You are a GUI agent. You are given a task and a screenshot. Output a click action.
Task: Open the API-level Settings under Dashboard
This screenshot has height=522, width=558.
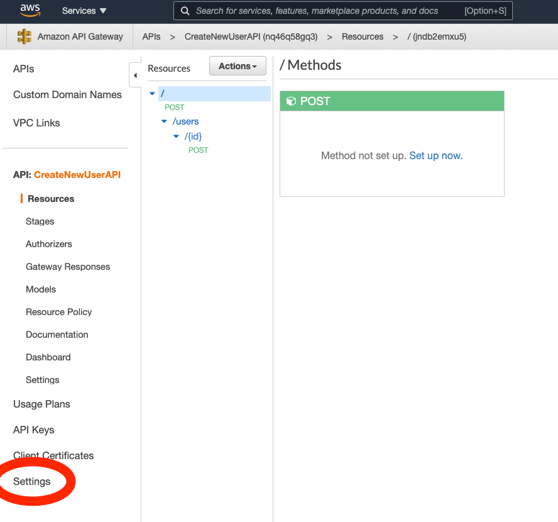point(42,380)
